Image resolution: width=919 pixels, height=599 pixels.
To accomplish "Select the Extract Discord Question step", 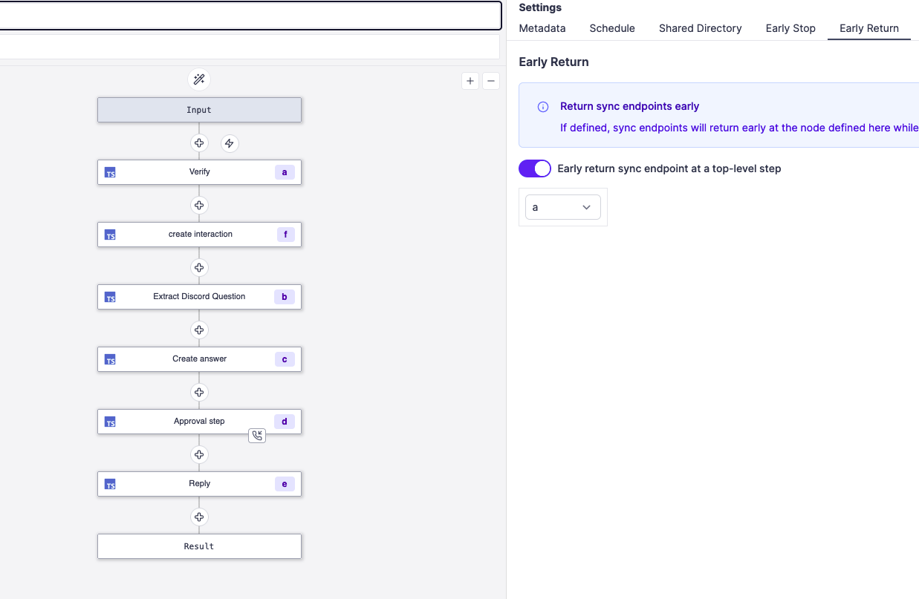I will 199,297.
